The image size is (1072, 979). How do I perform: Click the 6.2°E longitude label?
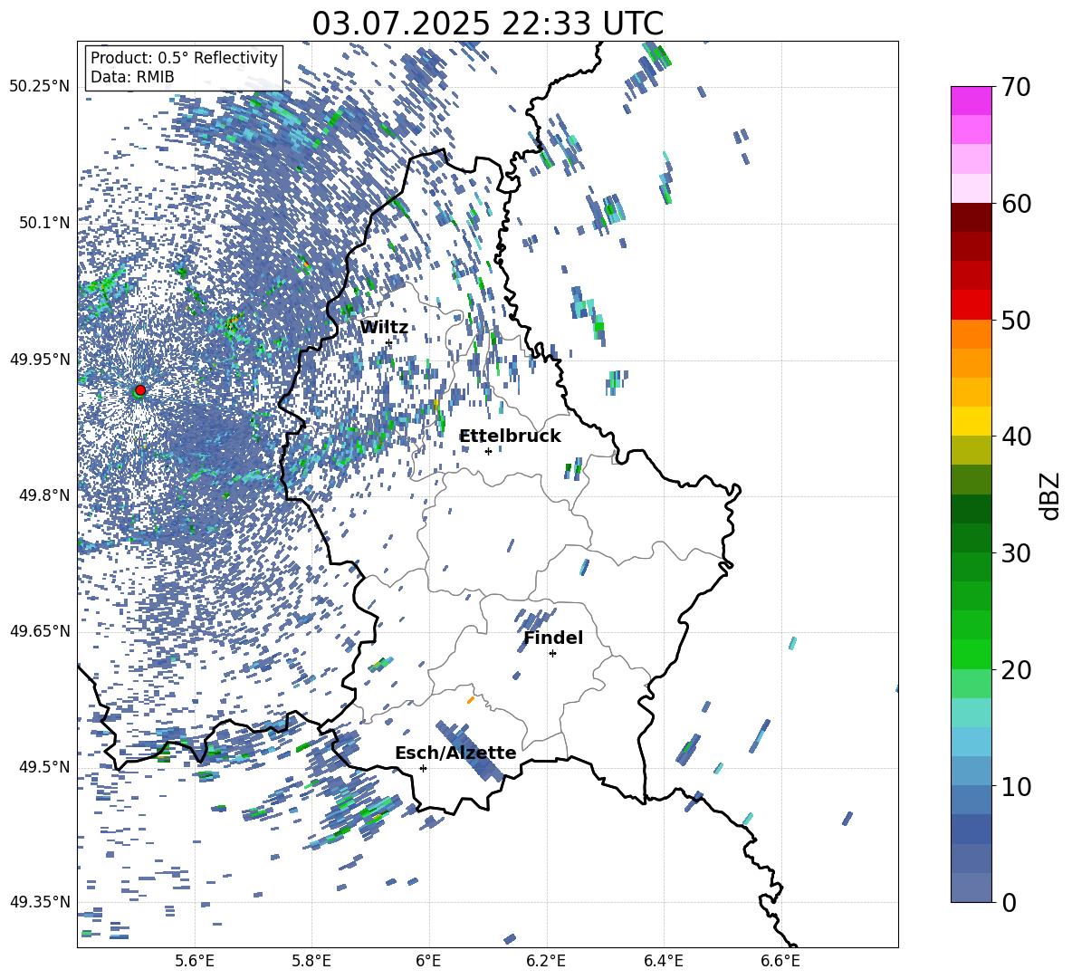point(546,962)
